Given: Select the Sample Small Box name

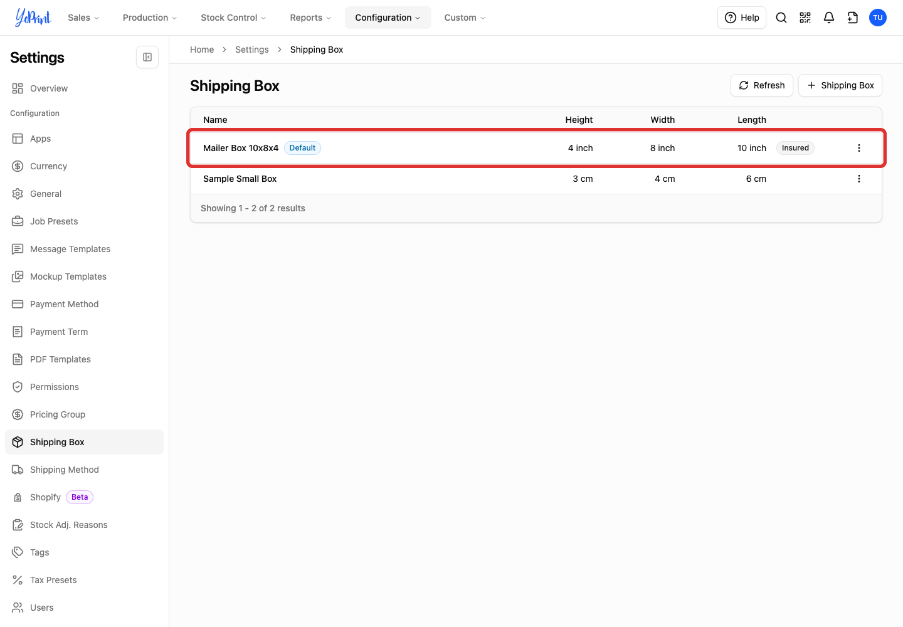Looking at the screenshot, I should pyautogui.click(x=240, y=179).
